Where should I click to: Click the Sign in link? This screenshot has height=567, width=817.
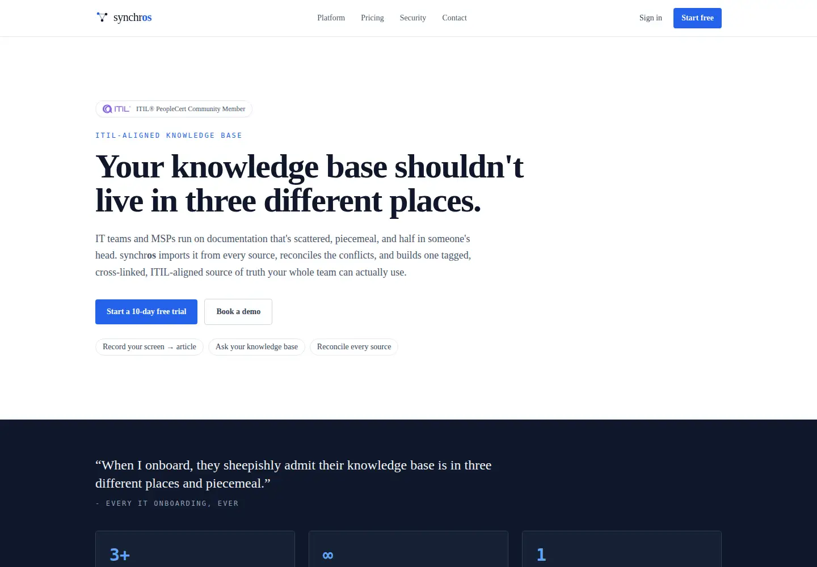point(650,18)
